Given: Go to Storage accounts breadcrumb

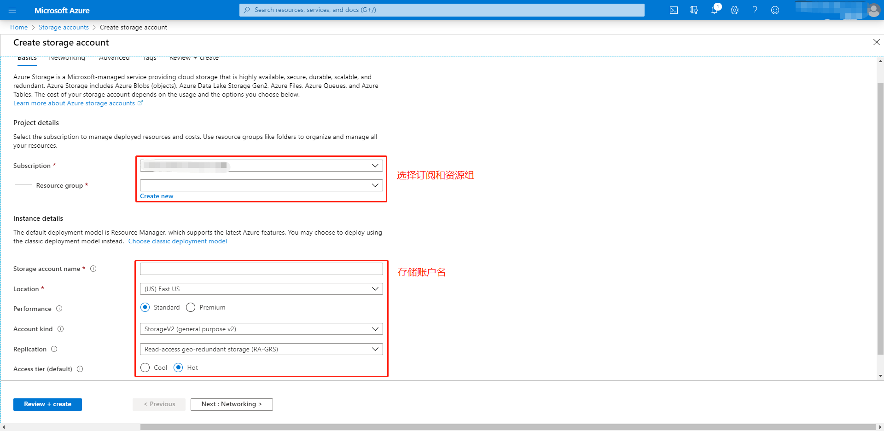Looking at the screenshot, I should pos(64,27).
